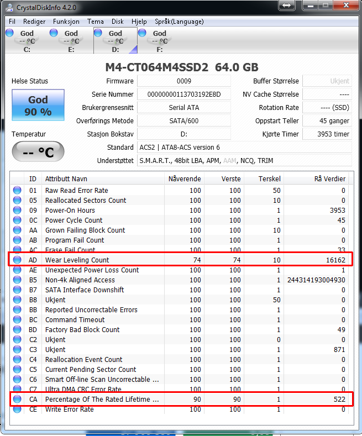Viewport: 362px width, 436px height.
Task: Select the Write Error Rate row
Action: pos(180,409)
